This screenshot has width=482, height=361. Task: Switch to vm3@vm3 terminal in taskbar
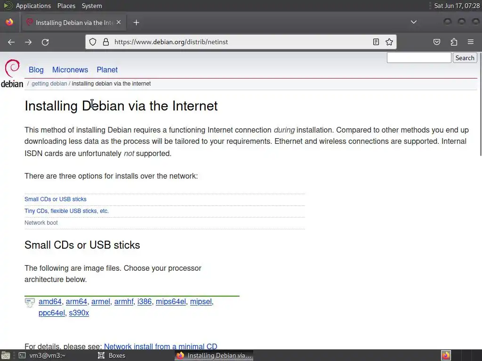42,355
